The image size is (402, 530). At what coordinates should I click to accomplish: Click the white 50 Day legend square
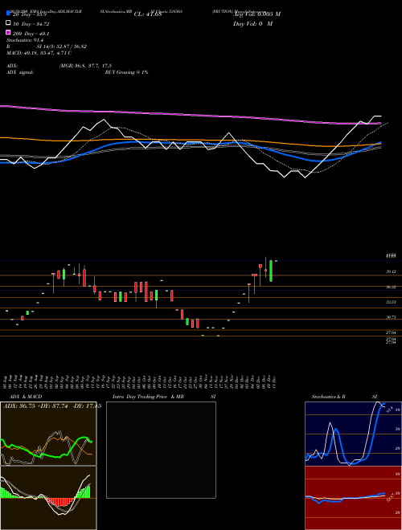tap(8, 23)
